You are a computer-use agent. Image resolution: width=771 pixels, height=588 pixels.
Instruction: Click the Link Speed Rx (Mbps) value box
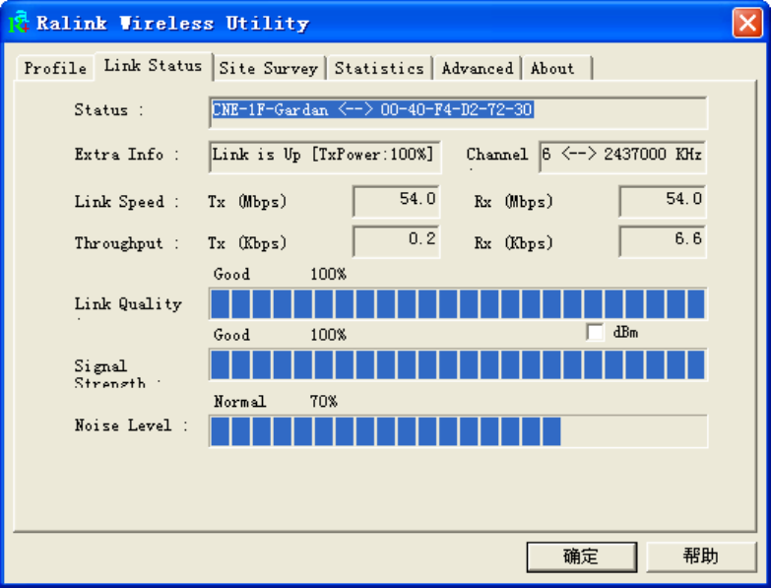663,201
